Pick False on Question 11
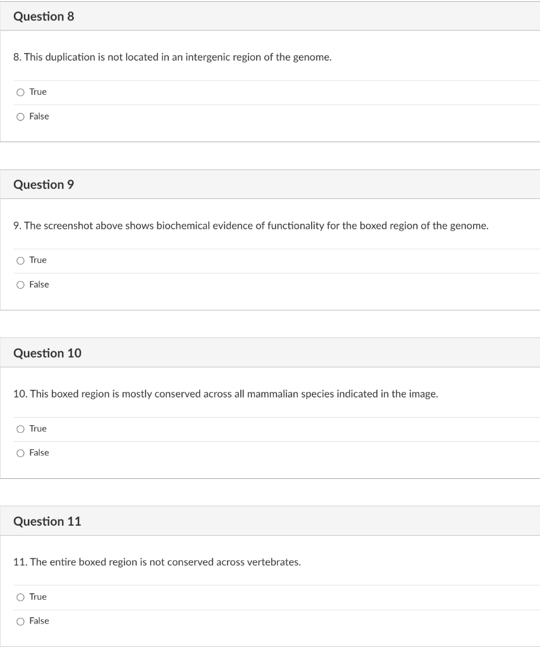540x647 pixels. [x=20, y=620]
